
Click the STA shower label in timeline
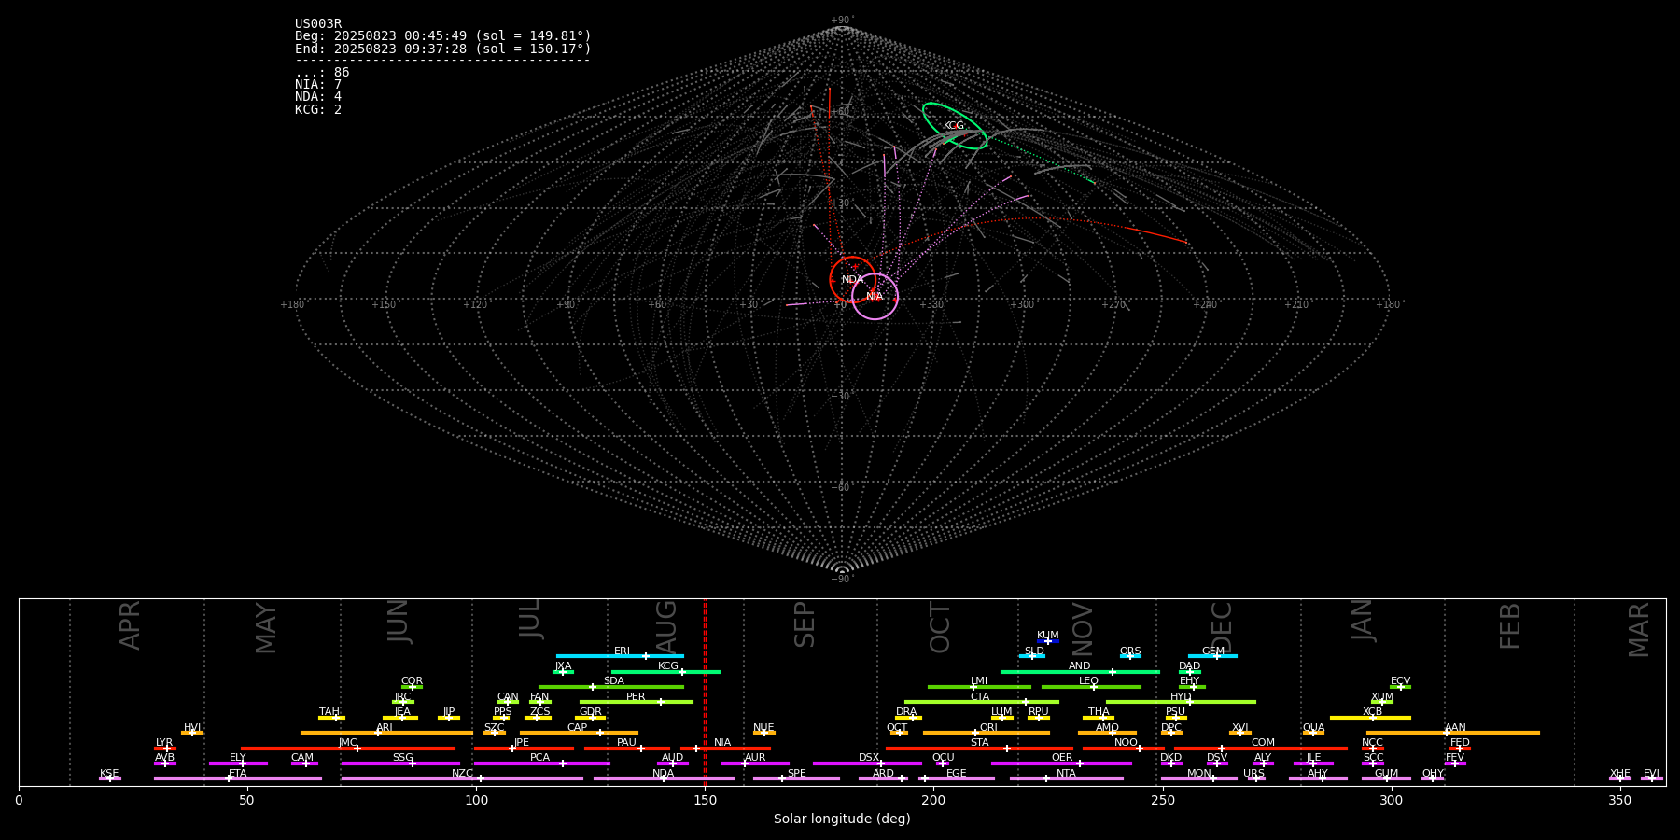979,743
